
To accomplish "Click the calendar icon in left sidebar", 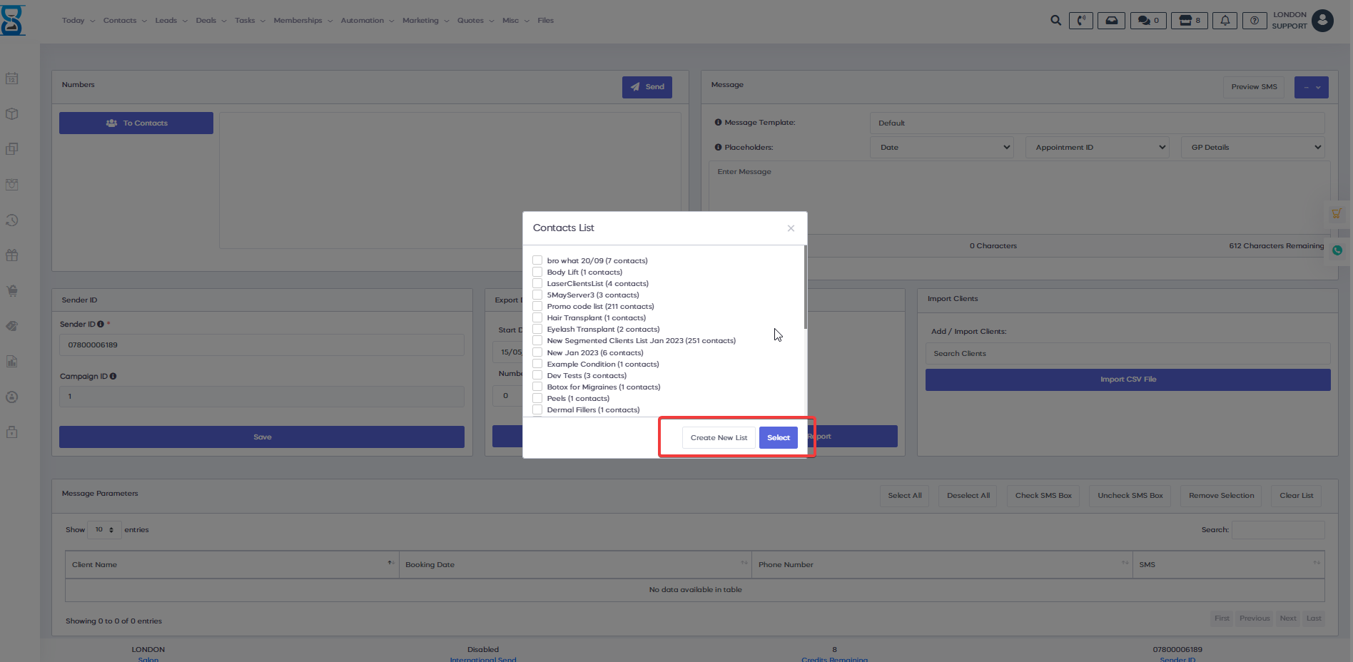I will point(12,78).
